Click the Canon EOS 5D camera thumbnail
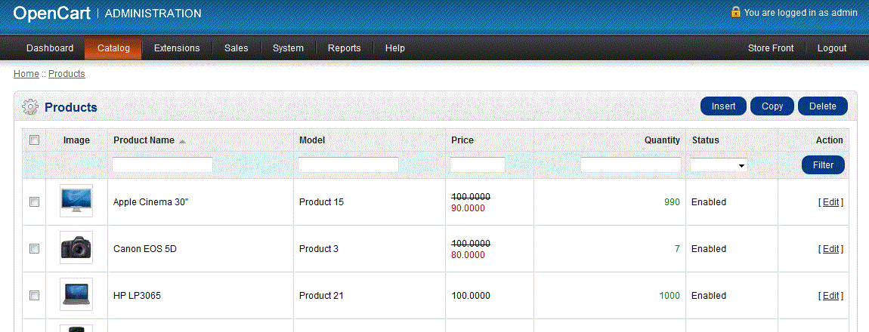This screenshot has height=332, width=869. (76, 248)
